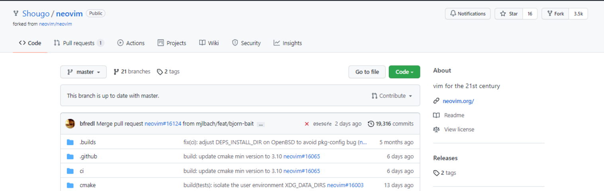Open the Contribute dropdown

(392, 96)
